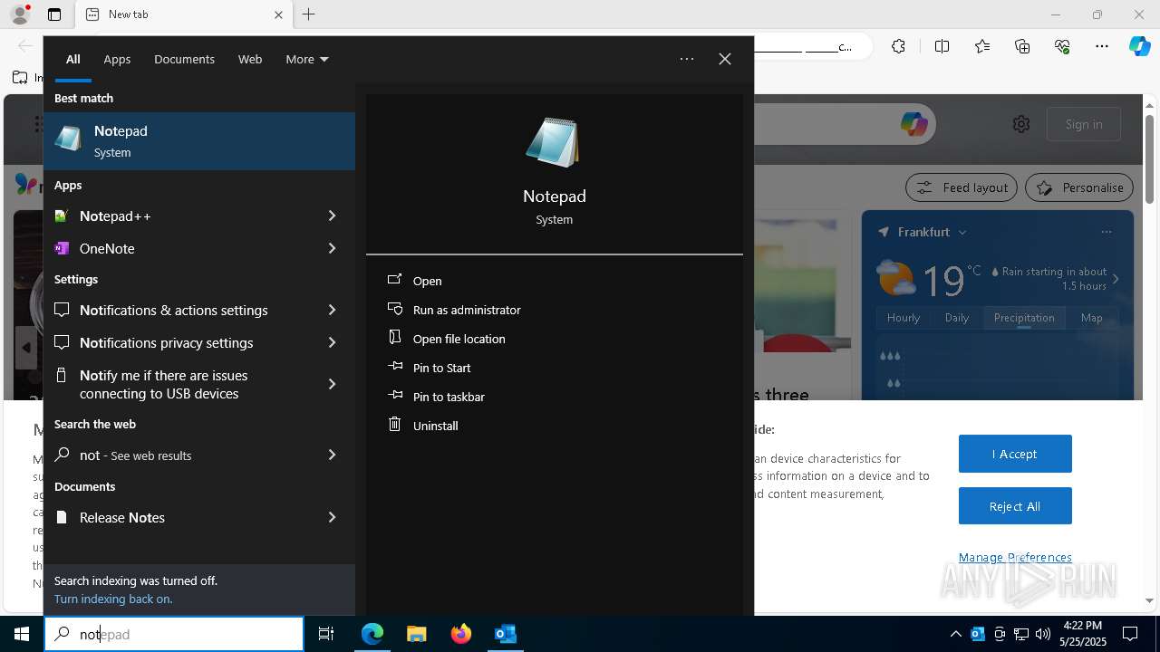This screenshot has height=652, width=1160.
Task: Open Edge collections icon
Action: point(1022,46)
